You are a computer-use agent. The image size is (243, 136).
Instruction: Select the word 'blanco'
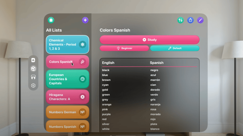click(x=155, y=129)
